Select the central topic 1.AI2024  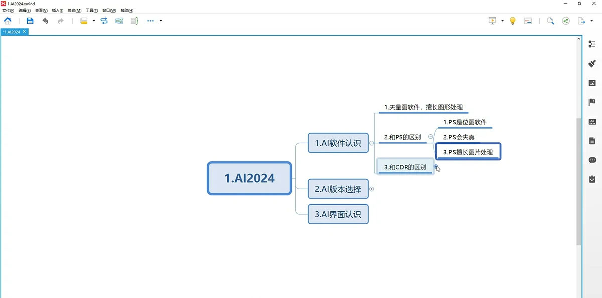coord(249,178)
